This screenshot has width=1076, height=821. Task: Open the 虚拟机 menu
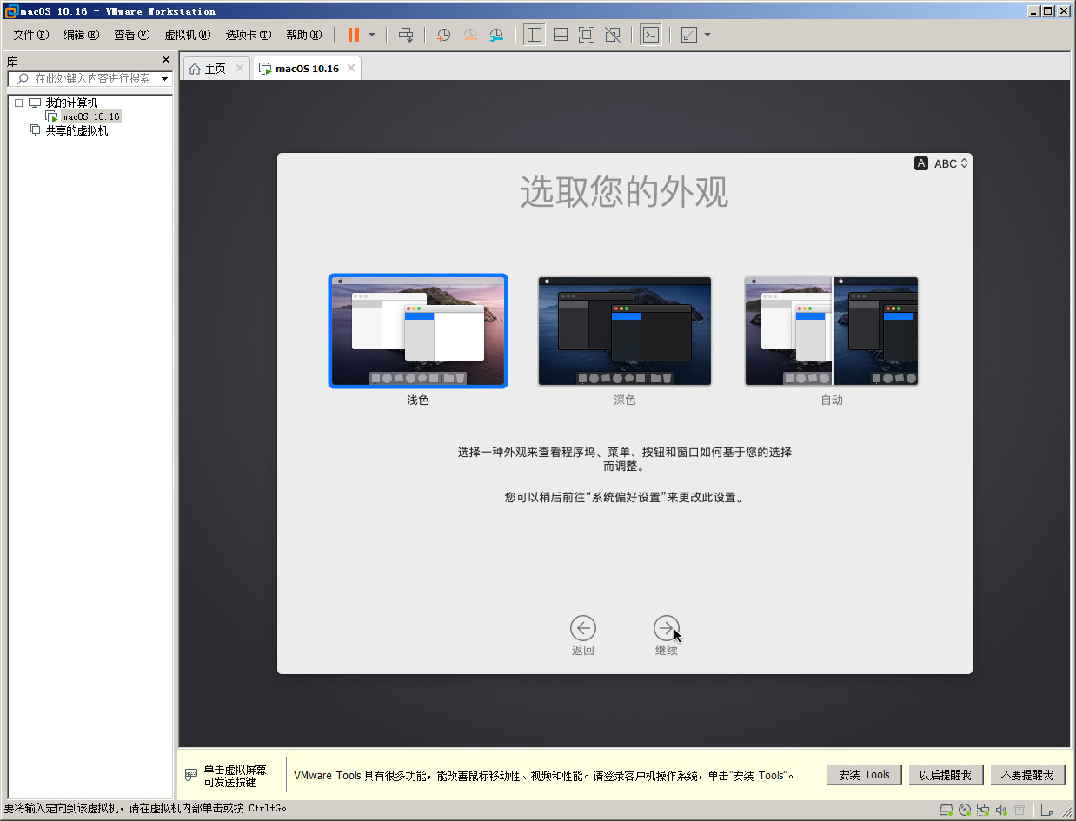(x=188, y=35)
